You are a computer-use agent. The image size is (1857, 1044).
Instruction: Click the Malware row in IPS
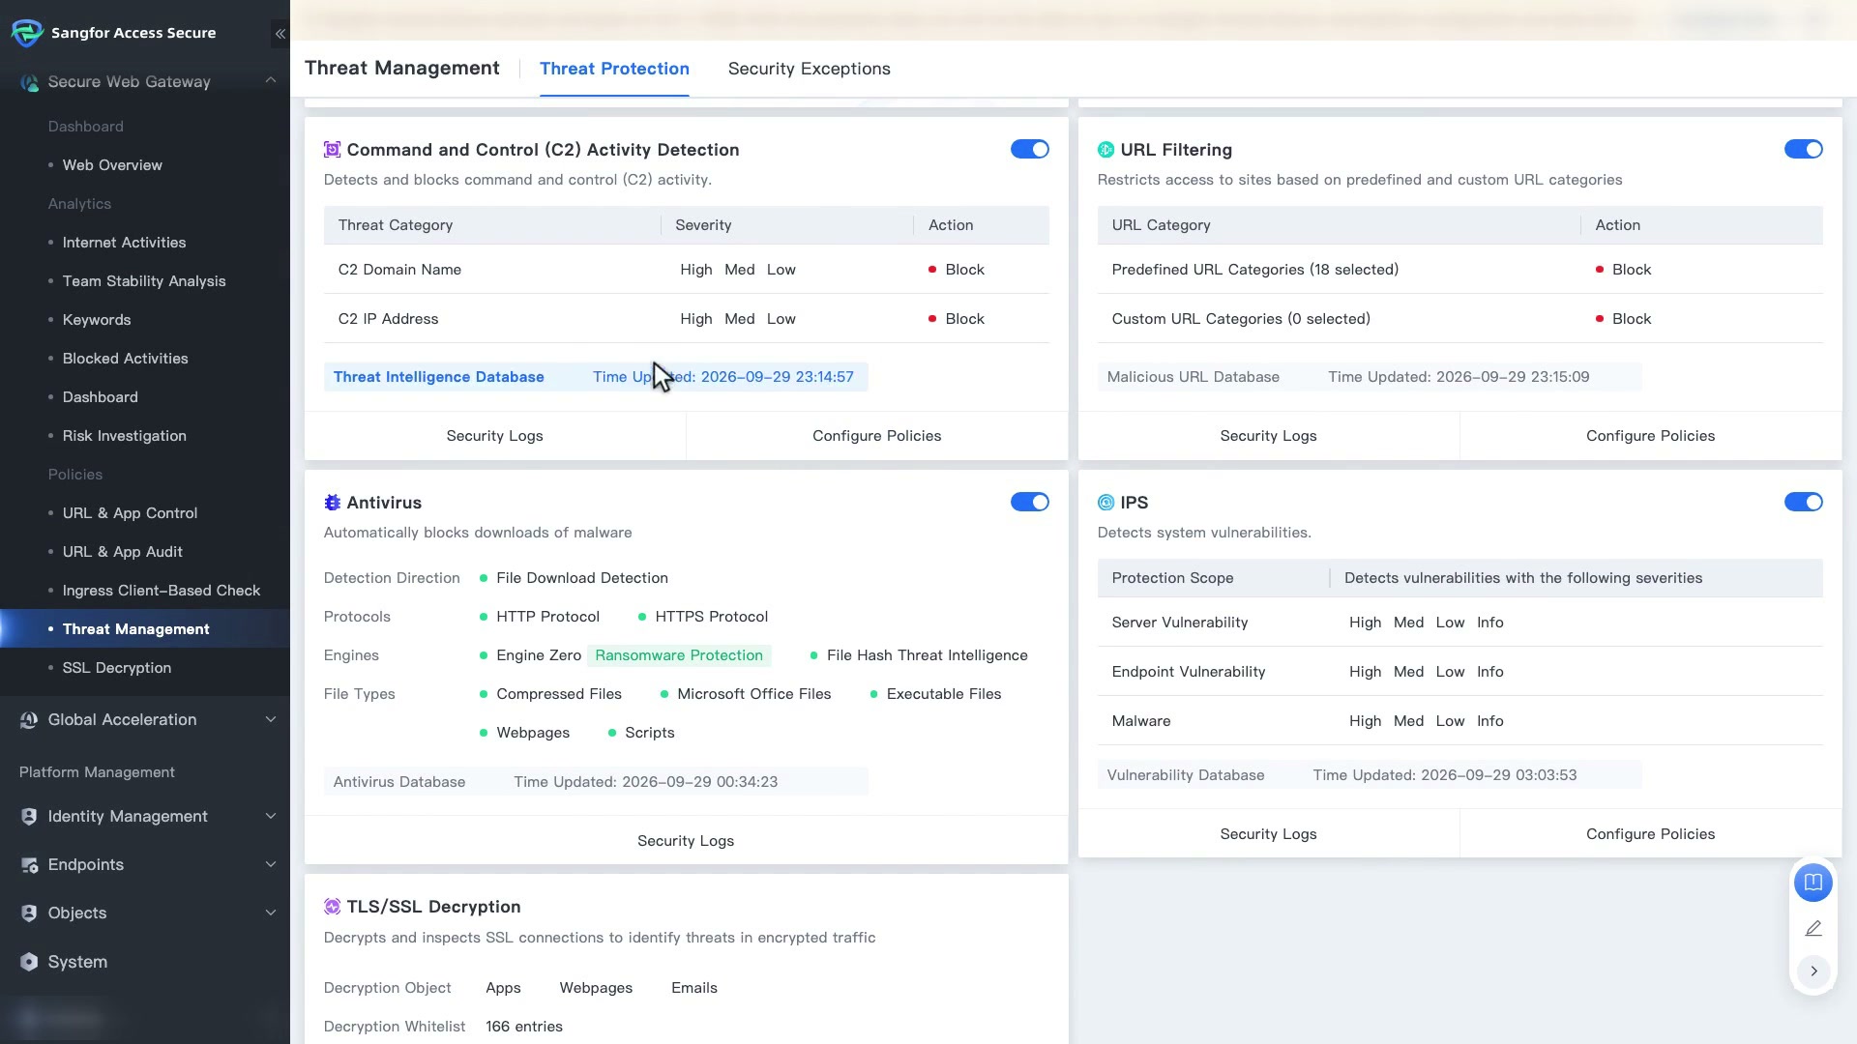pos(1460,721)
